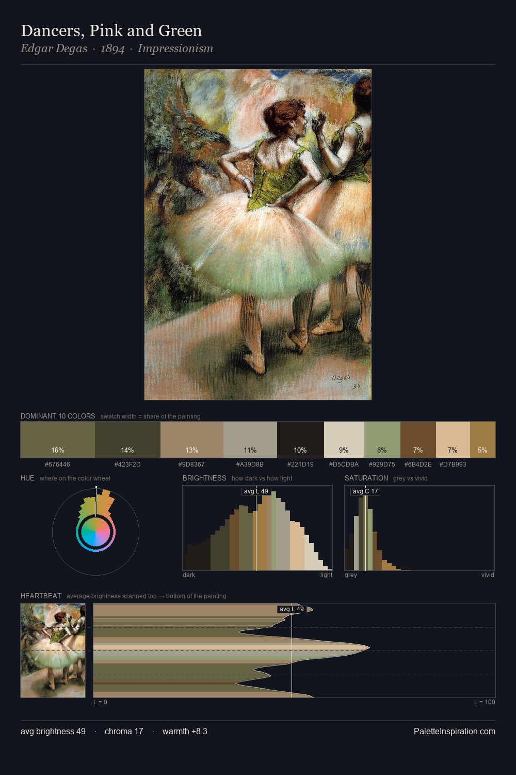Click the peak of the Heartbeat brightness curve
This screenshot has width=516, height=775.
pyautogui.click(x=369, y=647)
